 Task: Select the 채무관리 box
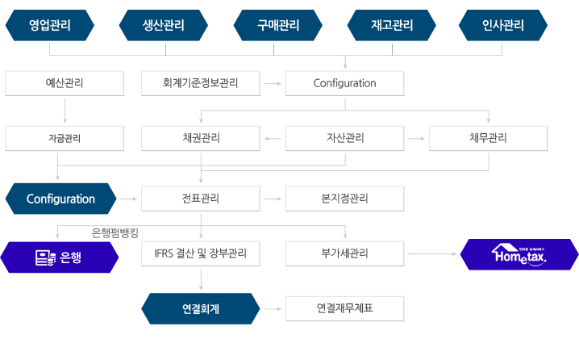[x=488, y=138]
